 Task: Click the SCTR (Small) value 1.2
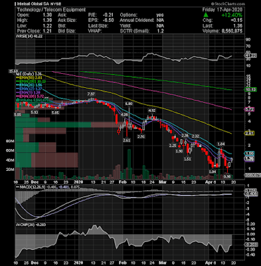(x=161, y=31)
